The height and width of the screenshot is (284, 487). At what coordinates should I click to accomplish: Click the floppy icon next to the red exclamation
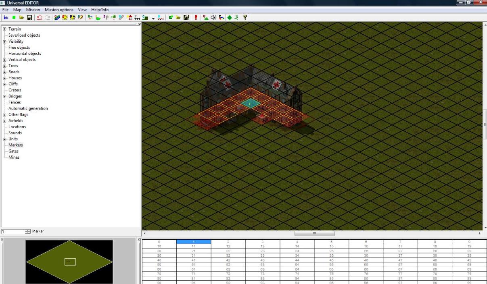pyautogui.click(x=186, y=17)
